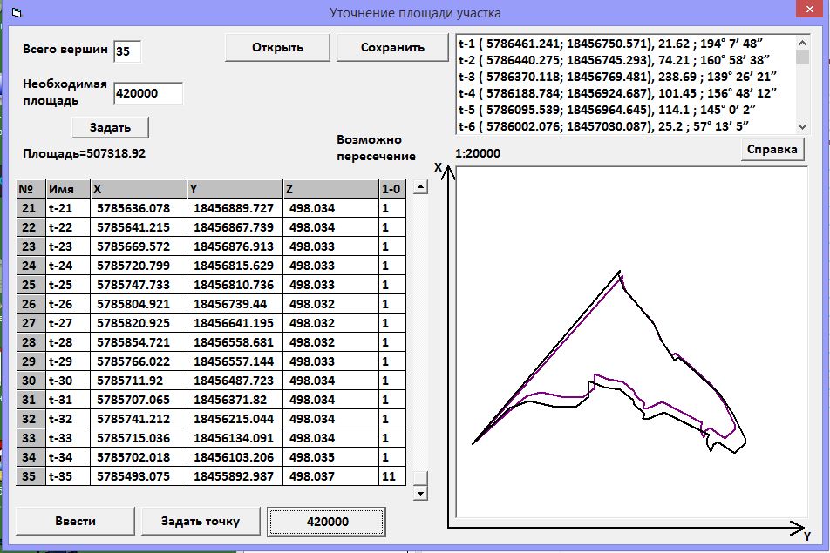Select row header 28
Viewport: 830px width, 553px height.
31,342
